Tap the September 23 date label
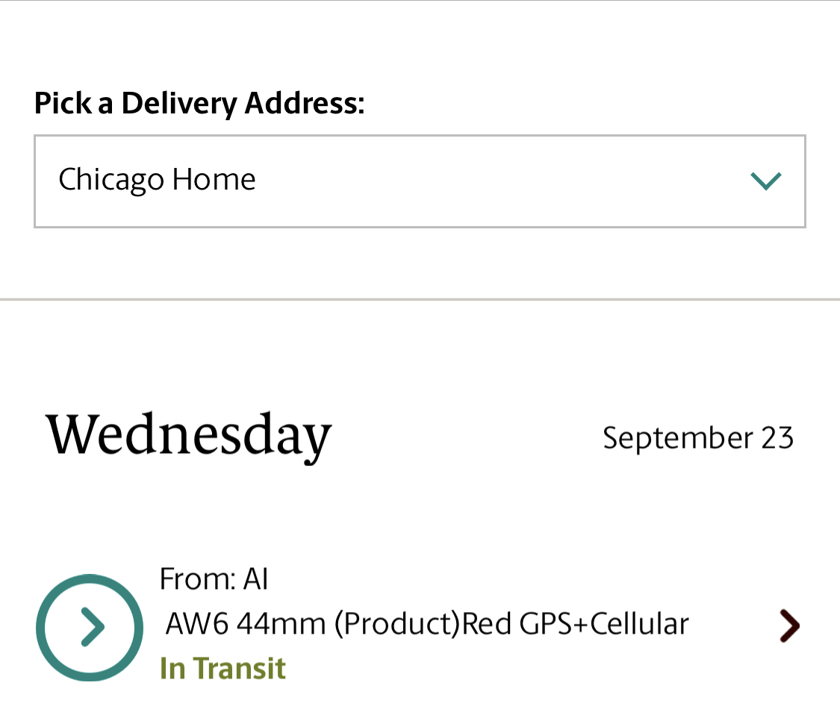The height and width of the screenshot is (715, 840). point(698,438)
